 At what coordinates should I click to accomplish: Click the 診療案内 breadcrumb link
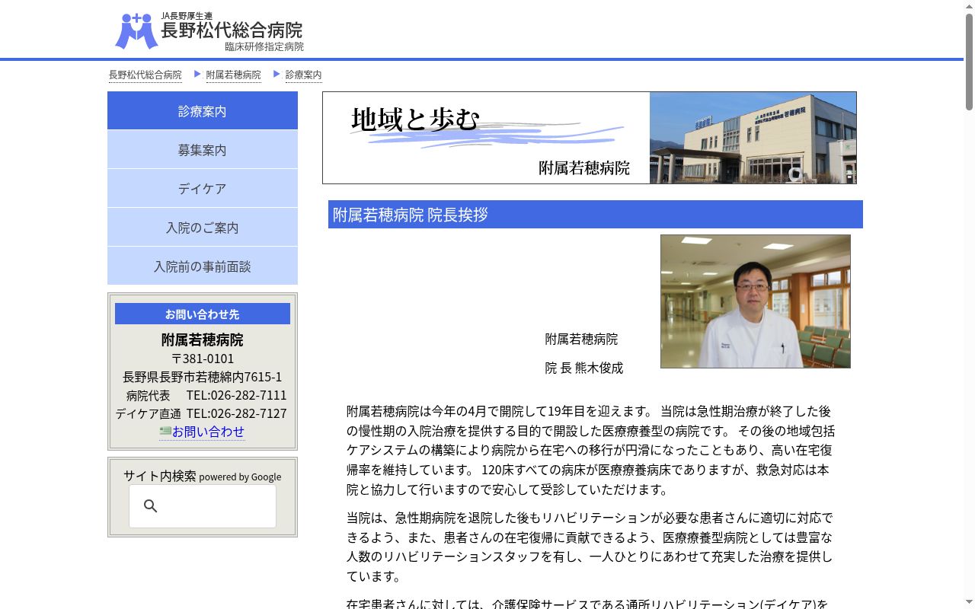pos(304,75)
